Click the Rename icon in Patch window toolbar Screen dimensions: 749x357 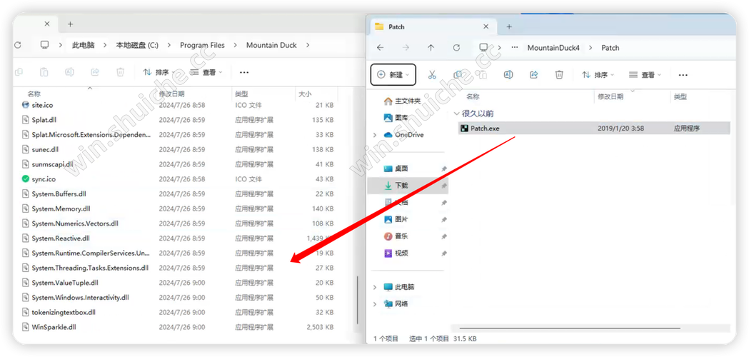click(508, 74)
